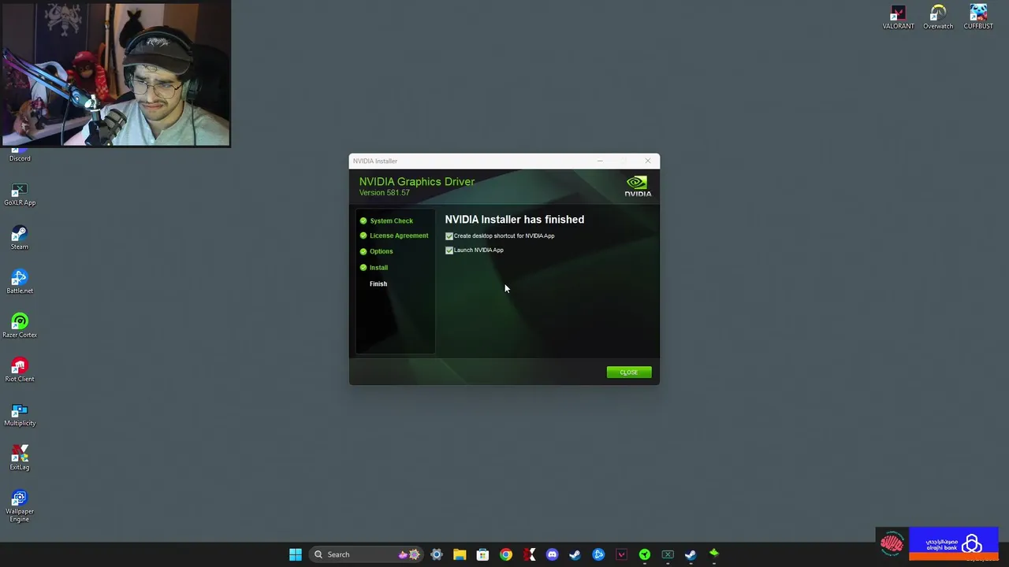Select the Finish step in installer sidebar
This screenshot has height=567, width=1009.
378,284
